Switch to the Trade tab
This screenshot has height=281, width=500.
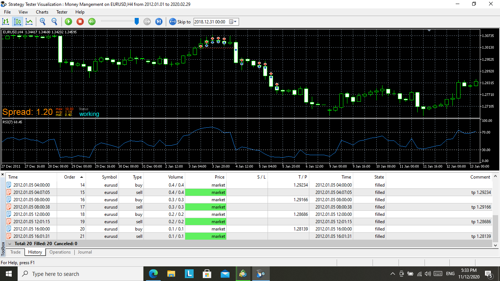pyautogui.click(x=15, y=252)
